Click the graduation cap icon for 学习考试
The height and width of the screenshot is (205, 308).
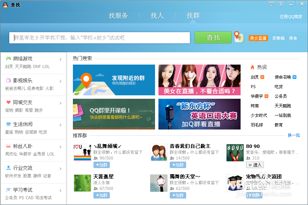pyautogui.click(x=9, y=190)
